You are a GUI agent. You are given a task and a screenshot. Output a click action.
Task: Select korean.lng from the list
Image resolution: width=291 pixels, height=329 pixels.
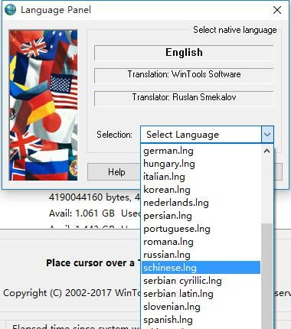[201, 190]
